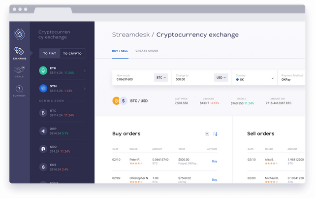
Task: Click seller name Peter P.
Action: [134, 160]
